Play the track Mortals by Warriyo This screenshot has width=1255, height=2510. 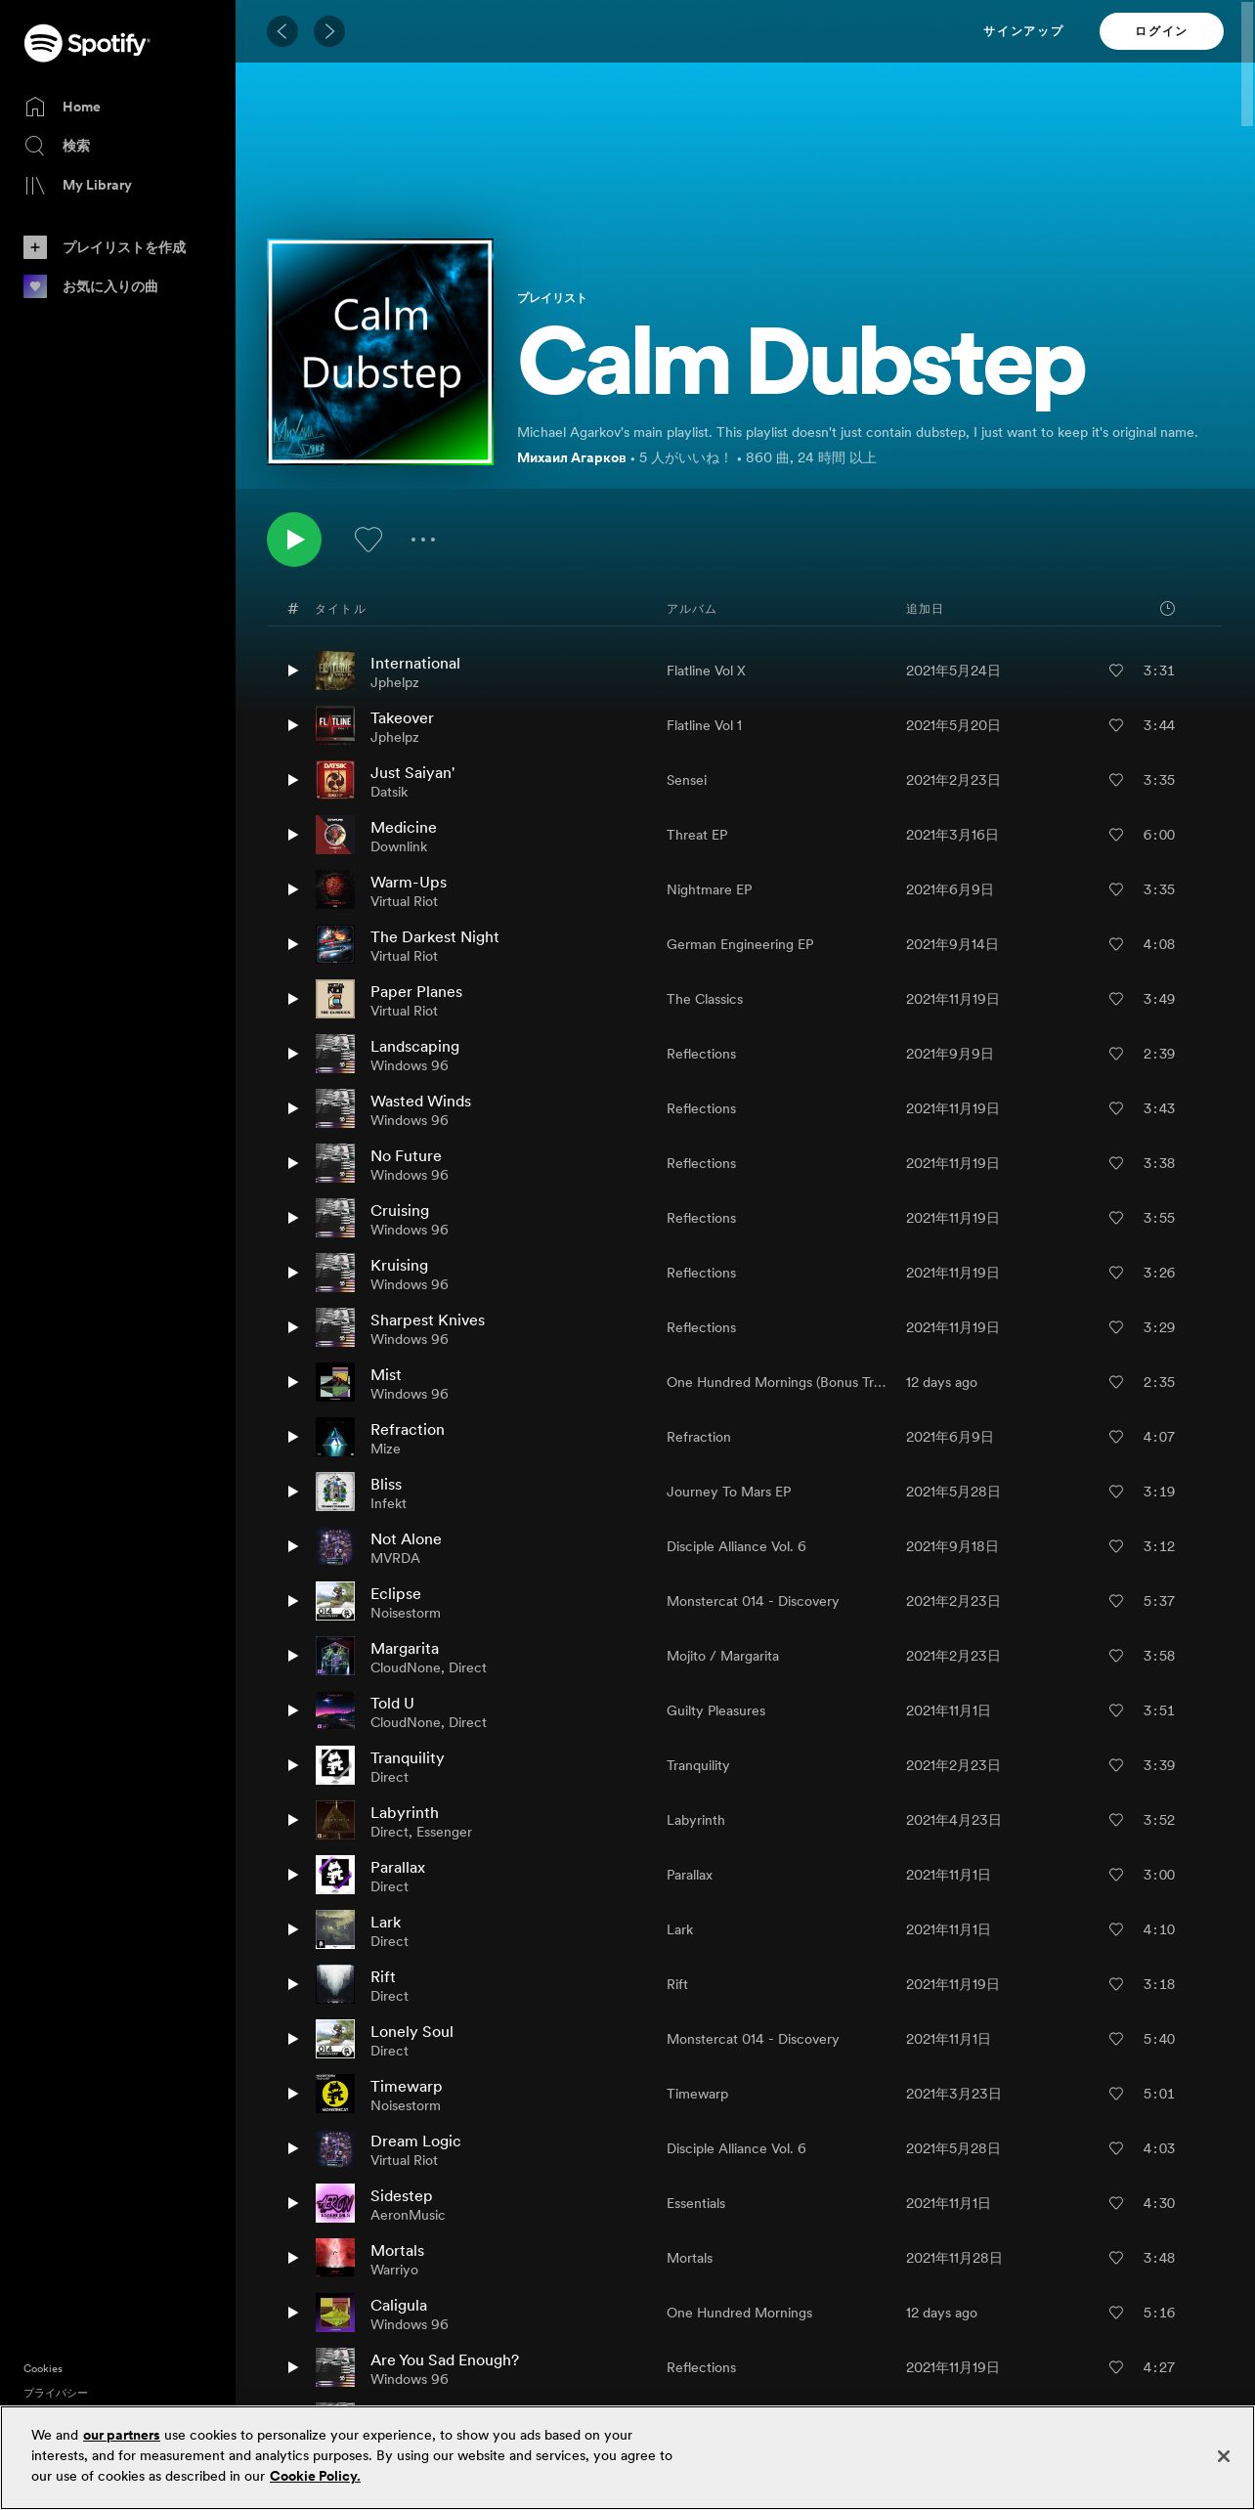pos(292,2258)
